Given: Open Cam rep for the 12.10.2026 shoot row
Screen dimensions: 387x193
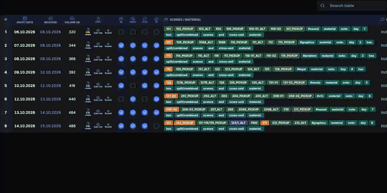Looking at the screenshot, I should point(98,99).
